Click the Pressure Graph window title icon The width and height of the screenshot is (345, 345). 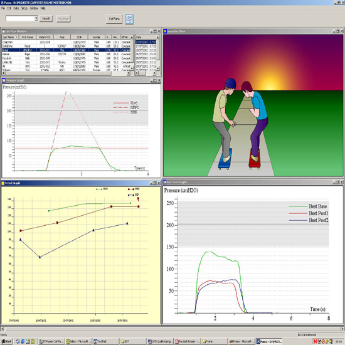coord(4,80)
